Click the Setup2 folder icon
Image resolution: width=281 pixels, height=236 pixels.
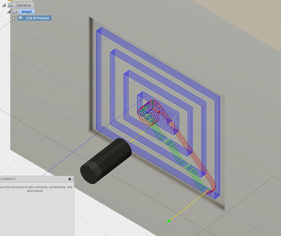[15, 12]
